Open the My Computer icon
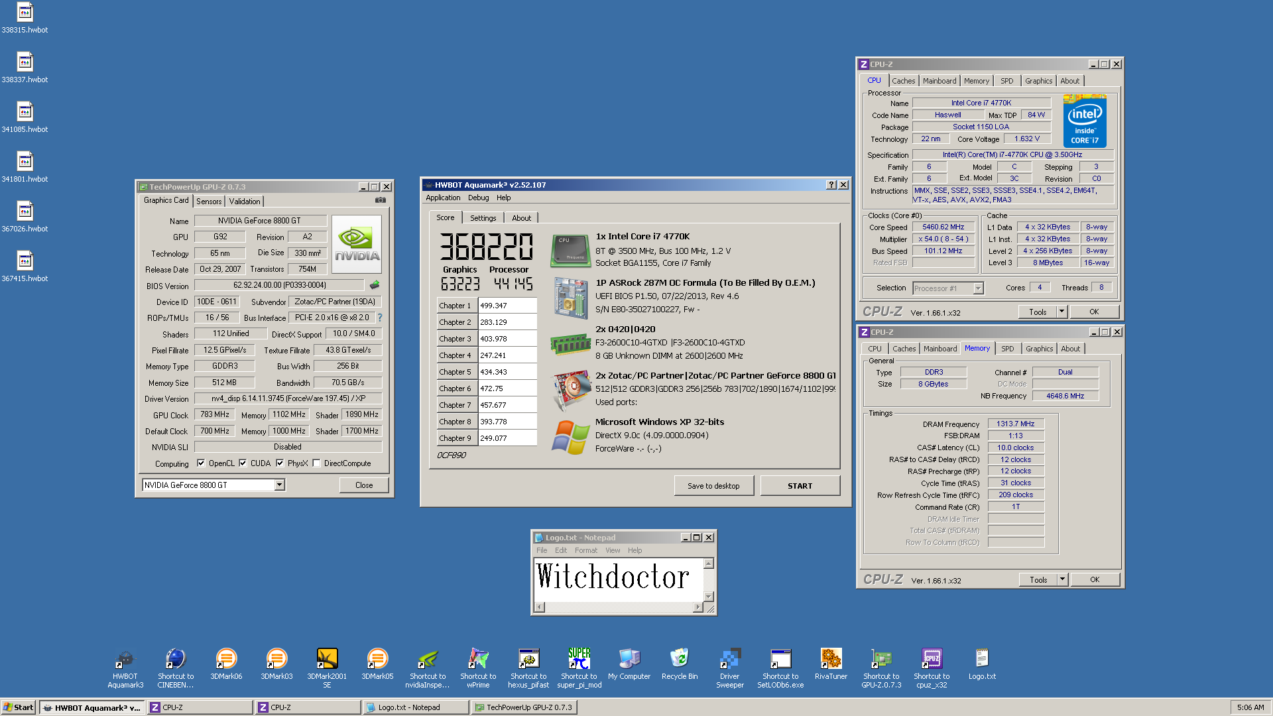 click(x=629, y=664)
